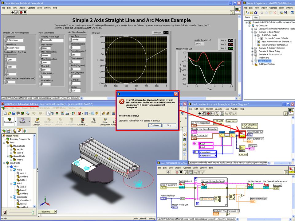Screen dimensions: 295x221
Task: Click the Mate tool in SolidWorks assembly toolbar
Action: pos(94,121)
